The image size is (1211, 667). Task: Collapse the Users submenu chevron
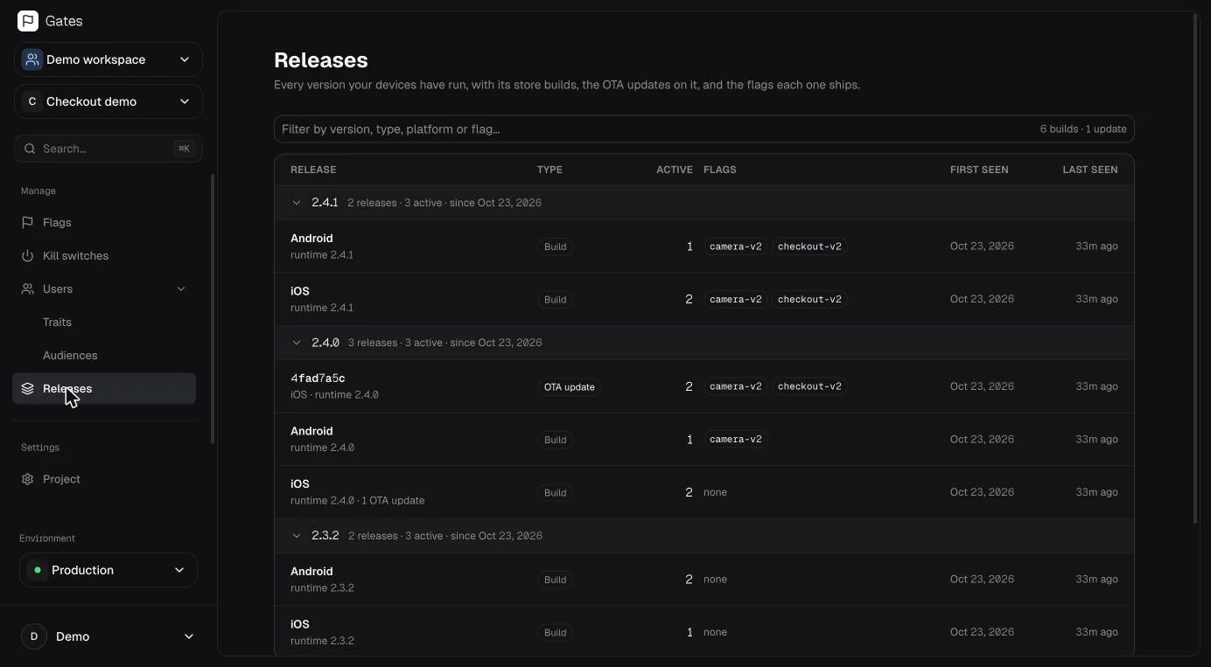(x=181, y=289)
